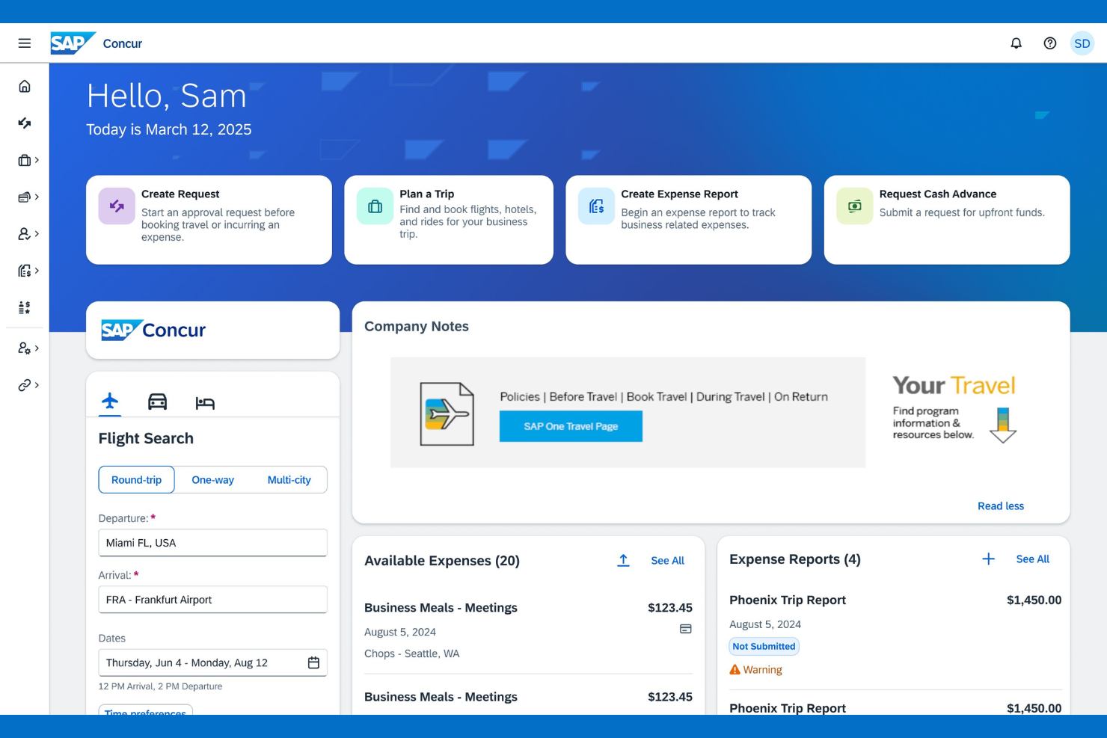
Task: Open the hotel search icon
Action: click(x=206, y=402)
